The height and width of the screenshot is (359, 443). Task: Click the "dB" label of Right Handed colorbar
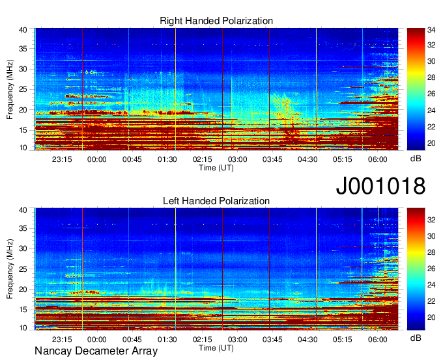click(416, 159)
